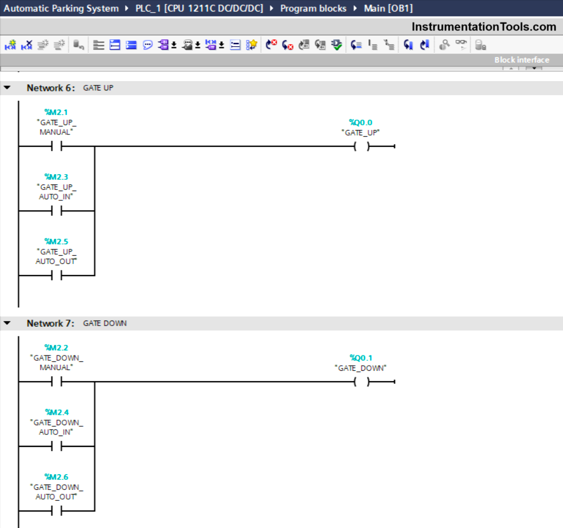Click the Add row icon
Image resolution: width=563 pixels, height=528 pixels.
59,45
